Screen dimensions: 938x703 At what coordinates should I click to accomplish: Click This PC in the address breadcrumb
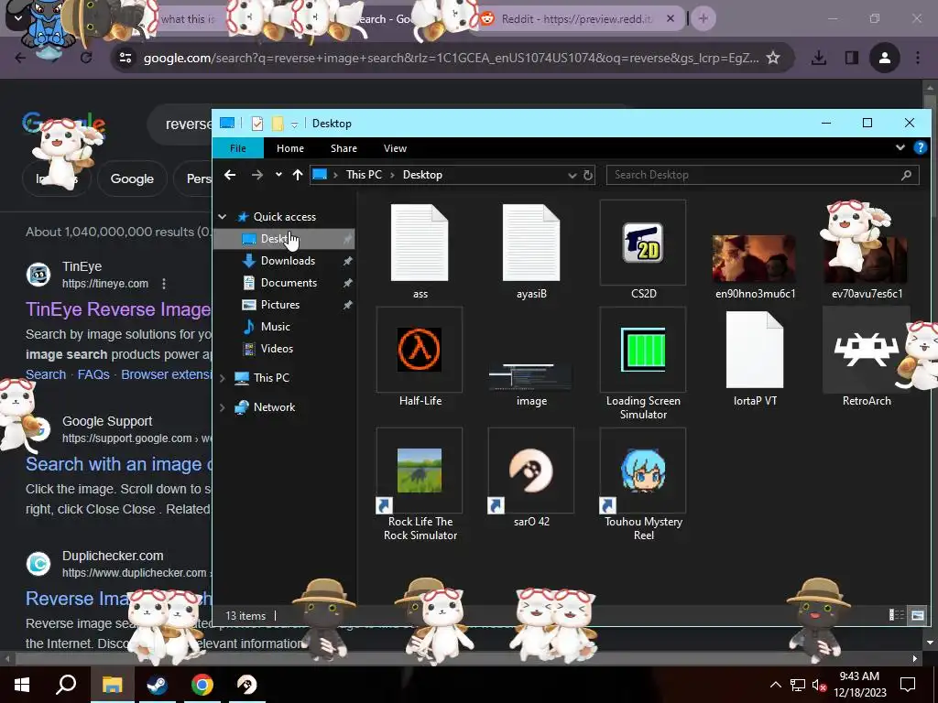(x=364, y=175)
